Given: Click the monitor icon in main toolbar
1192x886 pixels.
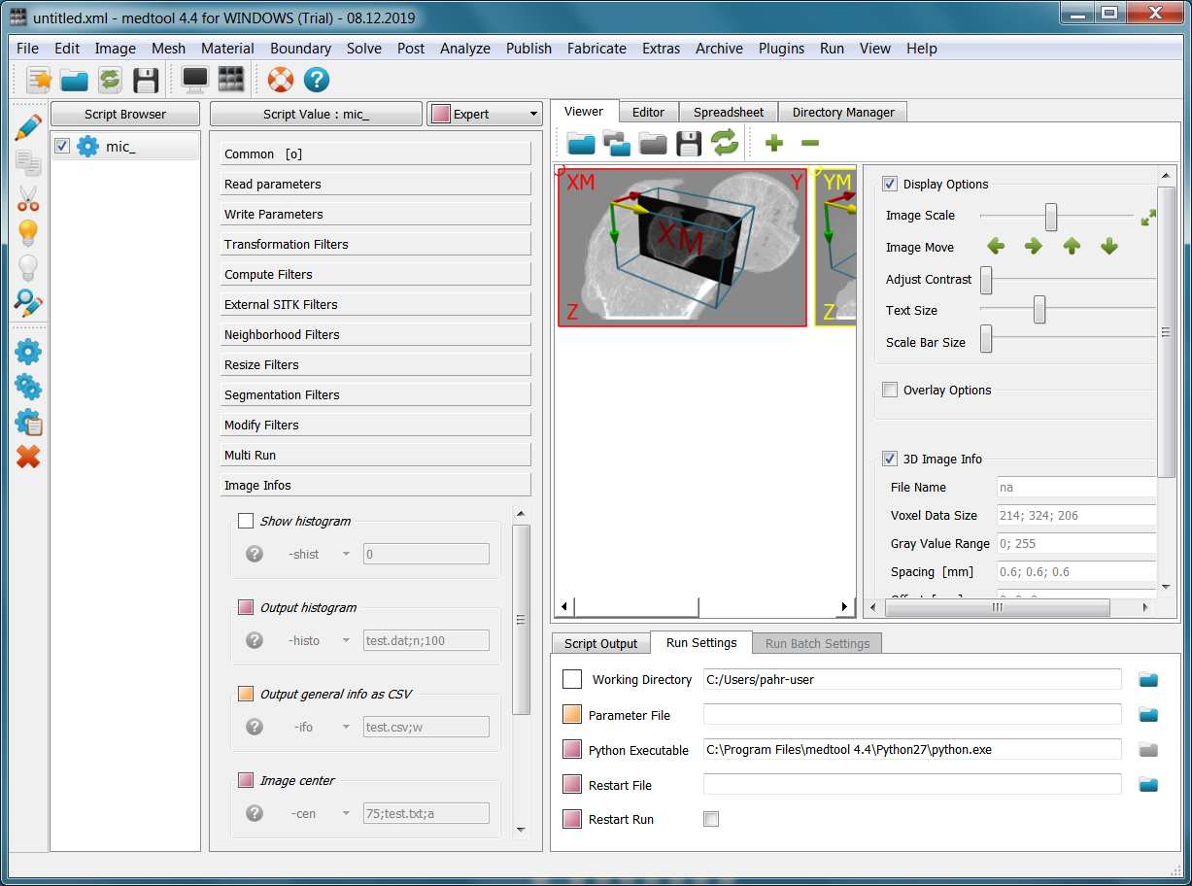Looking at the screenshot, I should (195, 80).
